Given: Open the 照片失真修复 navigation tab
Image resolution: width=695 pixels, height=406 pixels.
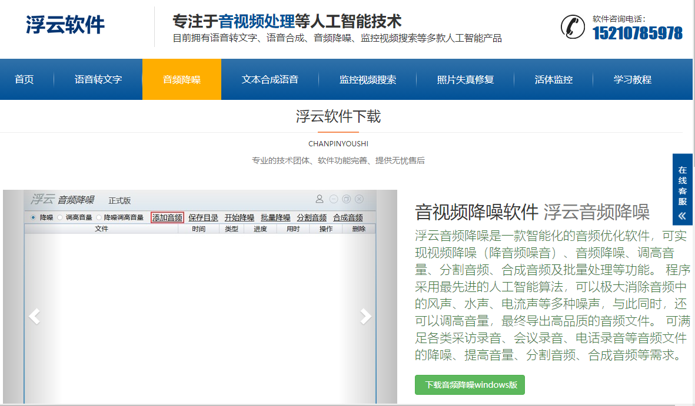Looking at the screenshot, I should click(465, 79).
